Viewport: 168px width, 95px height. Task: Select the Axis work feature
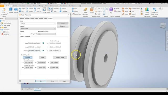tap(98, 8)
